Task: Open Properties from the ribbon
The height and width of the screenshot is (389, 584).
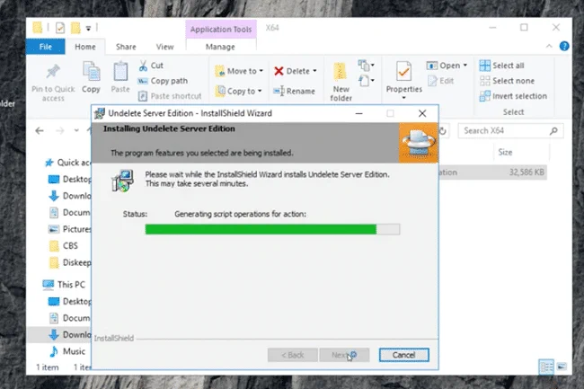Action: [x=403, y=76]
